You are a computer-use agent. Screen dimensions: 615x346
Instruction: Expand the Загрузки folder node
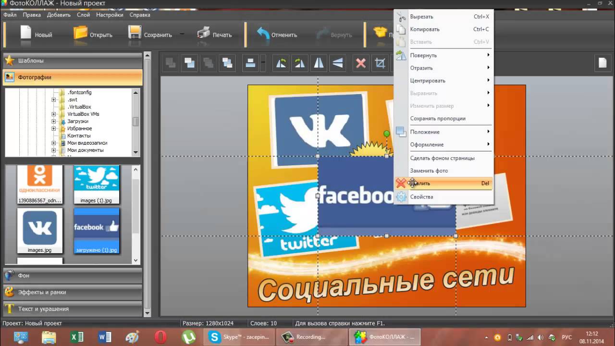click(54, 121)
